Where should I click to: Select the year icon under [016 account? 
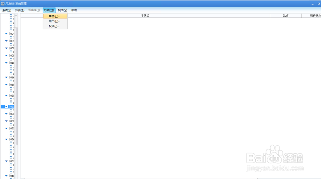11,81
